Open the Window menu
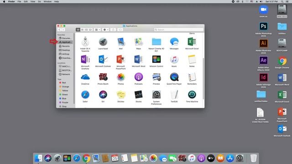The height and width of the screenshot is (164, 292). pyautogui.click(x=47, y=1)
